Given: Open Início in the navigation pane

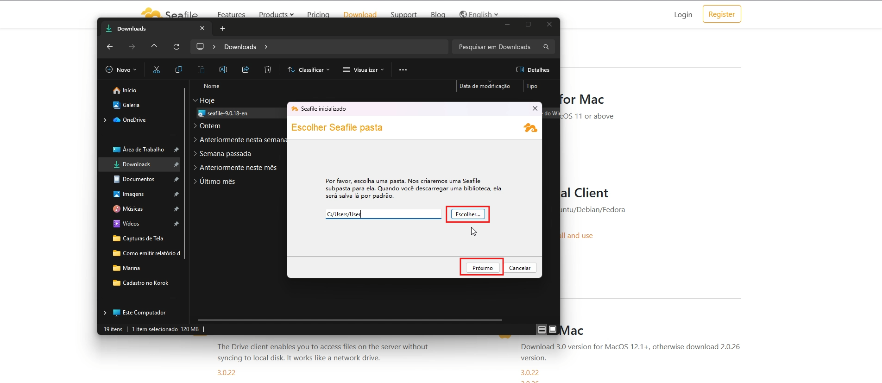Looking at the screenshot, I should click(125, 90).
